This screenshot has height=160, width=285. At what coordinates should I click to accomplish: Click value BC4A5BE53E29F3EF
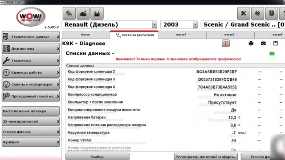coord(216,72)
